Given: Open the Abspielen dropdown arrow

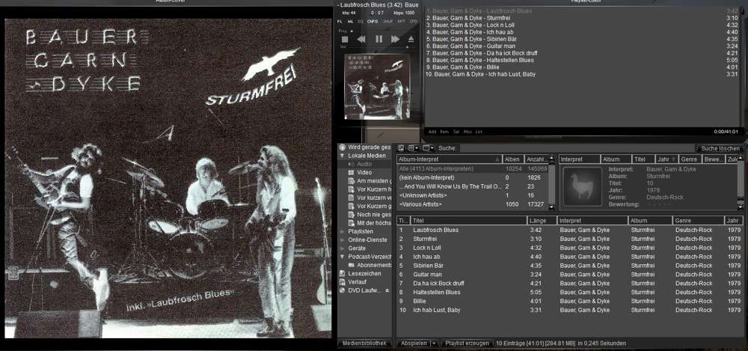Looking at the screenshot, I should click(434, 343).
